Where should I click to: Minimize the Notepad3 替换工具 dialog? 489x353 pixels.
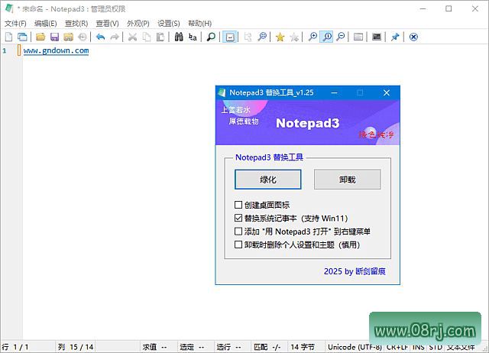coord(335,92)
